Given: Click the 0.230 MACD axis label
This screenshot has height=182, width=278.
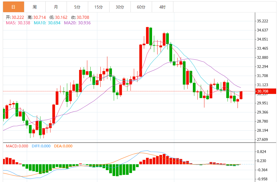Looking at the screenshot, I should pos(262,161).
